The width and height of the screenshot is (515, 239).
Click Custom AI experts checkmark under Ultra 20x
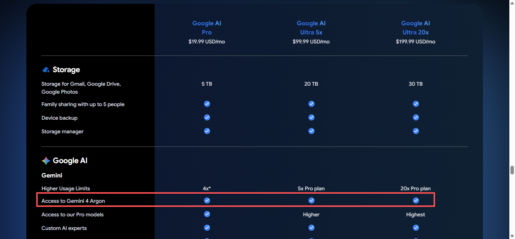pos(416,228)
